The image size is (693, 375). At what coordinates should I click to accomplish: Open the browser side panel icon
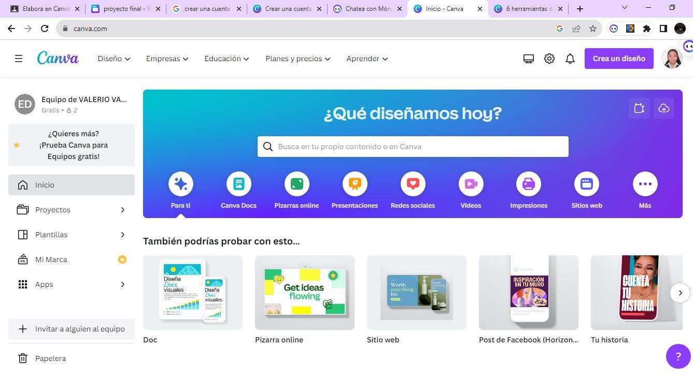click(663, 28)
